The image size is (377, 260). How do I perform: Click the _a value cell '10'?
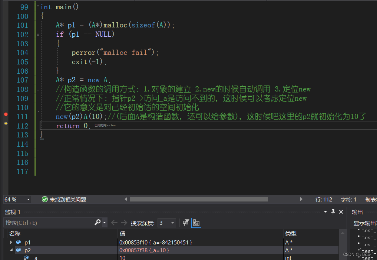coord(122,258)
